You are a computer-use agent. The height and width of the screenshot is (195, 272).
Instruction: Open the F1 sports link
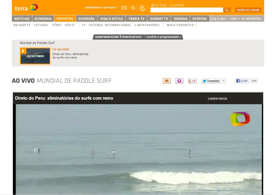[84, 25]
